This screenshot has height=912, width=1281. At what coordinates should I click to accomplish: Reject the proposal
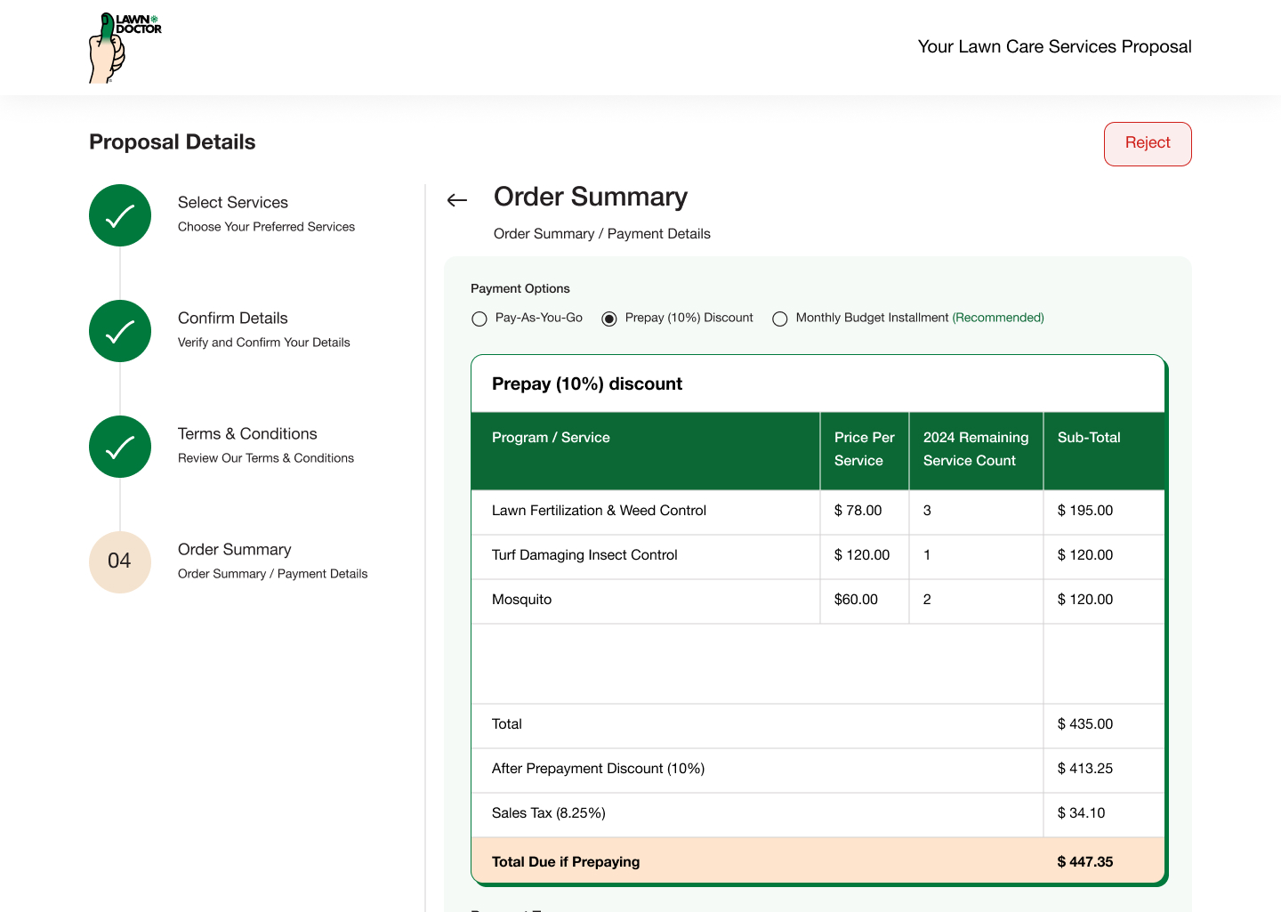[1148, 144]
